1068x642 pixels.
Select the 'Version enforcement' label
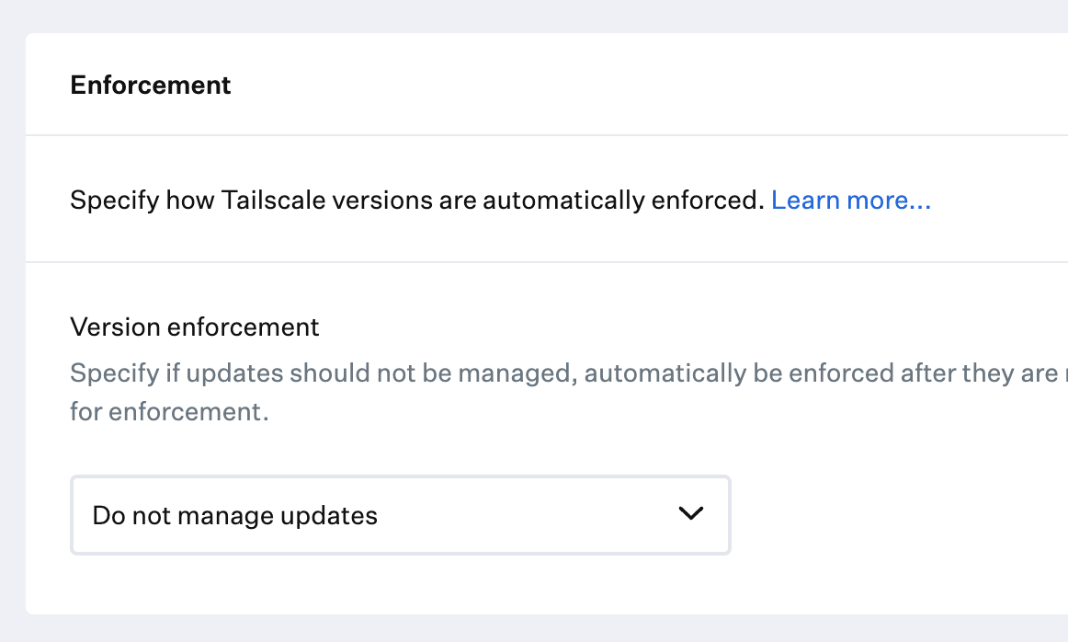pyautogui.click(x=194, y=327)
